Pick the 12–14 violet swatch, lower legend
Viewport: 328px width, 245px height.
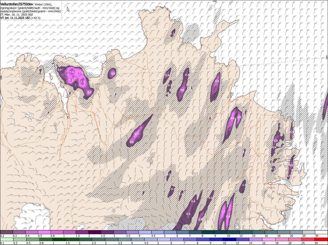[x=243, y=240]
